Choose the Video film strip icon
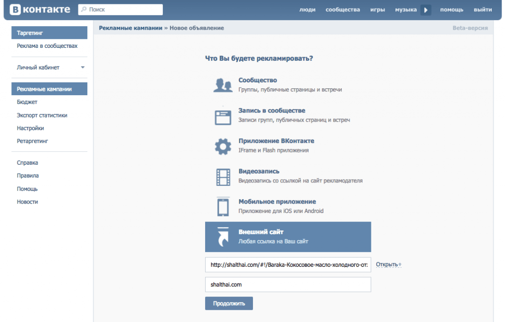Screen dimensions: 505x322 pyautogui.click(x=223, y=177)
